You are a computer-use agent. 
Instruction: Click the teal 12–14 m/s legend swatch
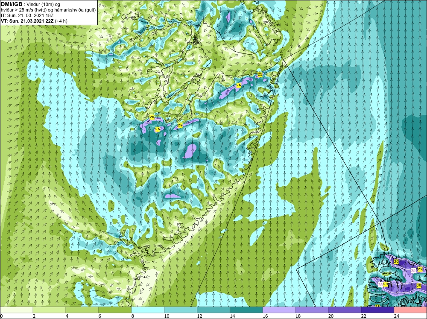[x=213, y=310]
